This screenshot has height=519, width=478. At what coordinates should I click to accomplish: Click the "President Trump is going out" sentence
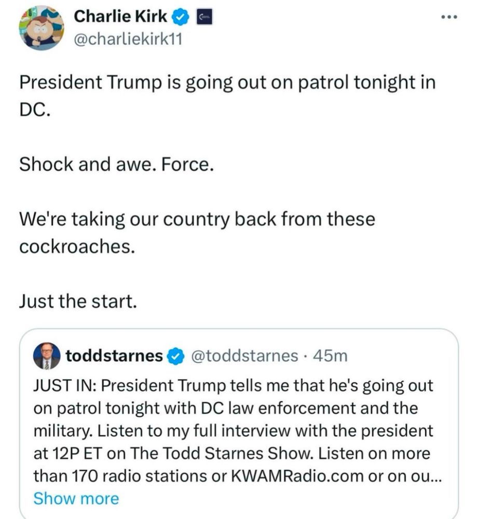point(227,95)
